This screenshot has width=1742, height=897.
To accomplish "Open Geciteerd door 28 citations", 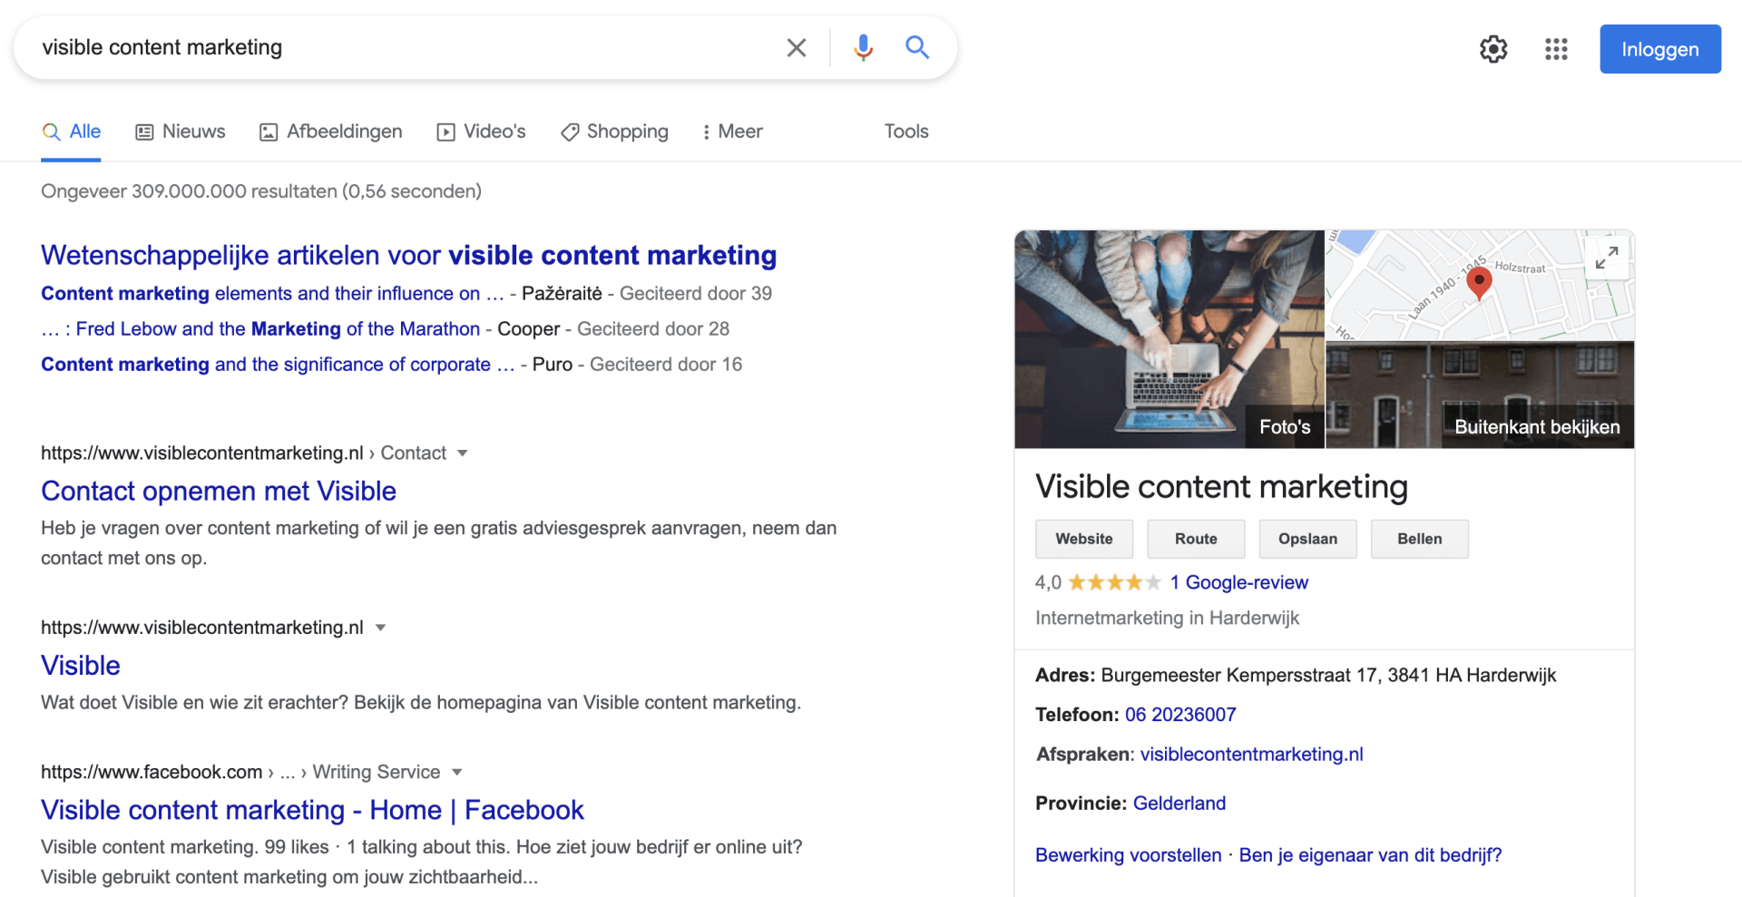I will [653, 328].
